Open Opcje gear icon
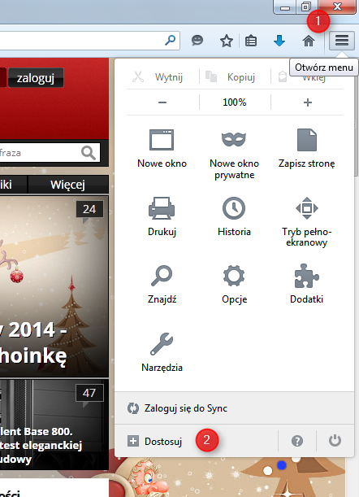Viewport: 359px width, 497px height. [x=234, y=276]
